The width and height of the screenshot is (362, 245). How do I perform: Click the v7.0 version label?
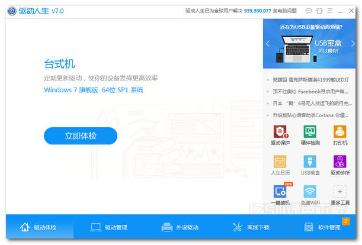point(57,11)
